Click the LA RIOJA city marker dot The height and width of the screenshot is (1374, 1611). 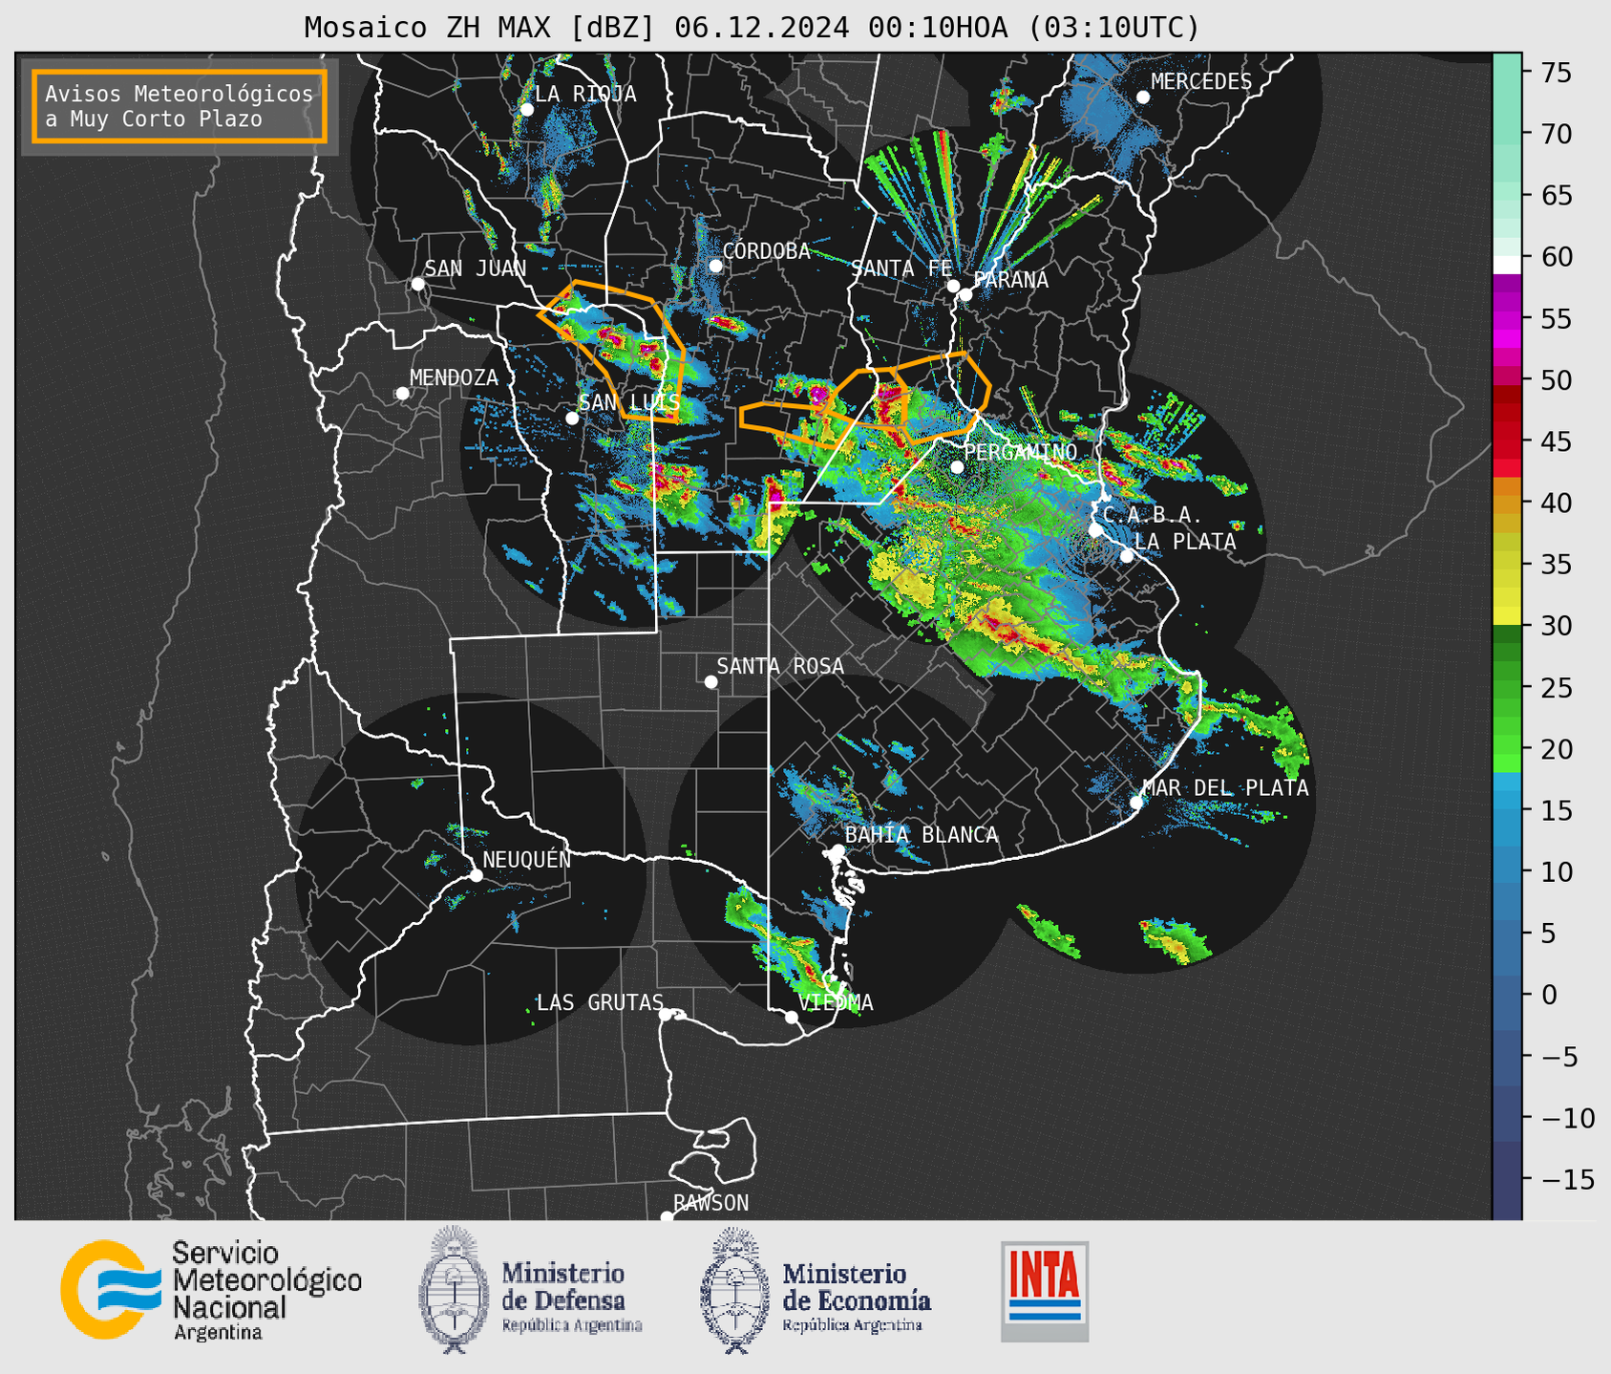coord(526,110)
